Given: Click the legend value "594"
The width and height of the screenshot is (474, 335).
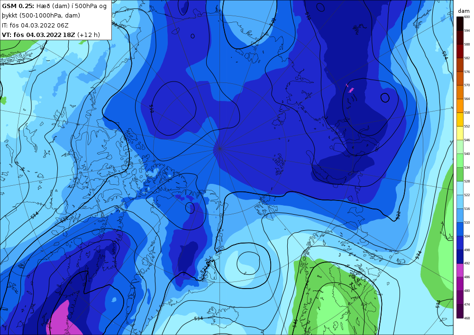Looking at the screenshot, I should 467,30.
